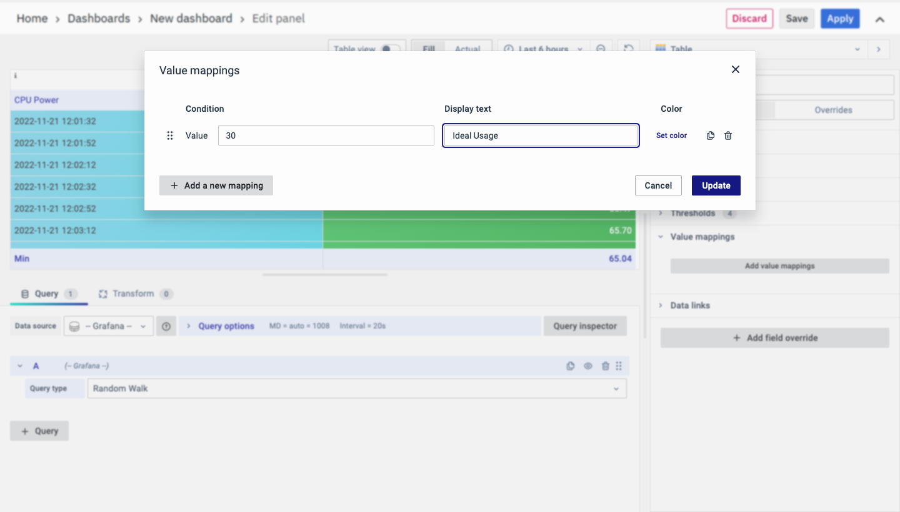
Task: Collapse the top header chevron
Action: [x=879, y=19]
